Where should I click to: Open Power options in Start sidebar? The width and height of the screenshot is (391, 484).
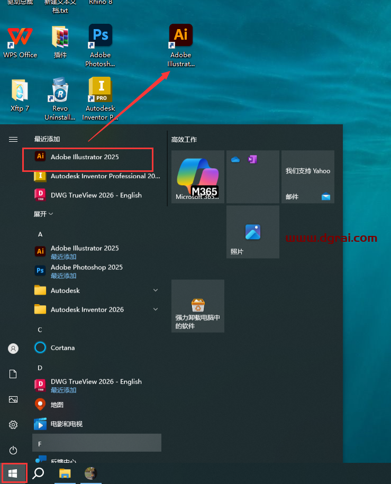click(x=13, y=450)
